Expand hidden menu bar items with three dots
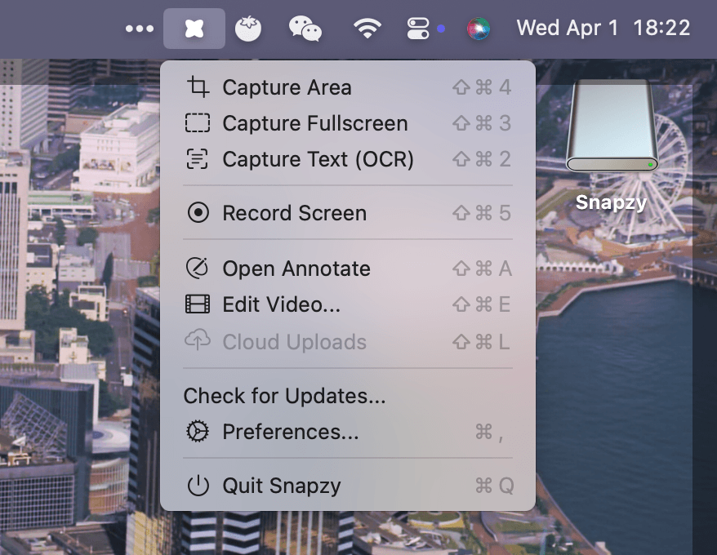Viewport: 717px width, 555px height. point(140,29)
